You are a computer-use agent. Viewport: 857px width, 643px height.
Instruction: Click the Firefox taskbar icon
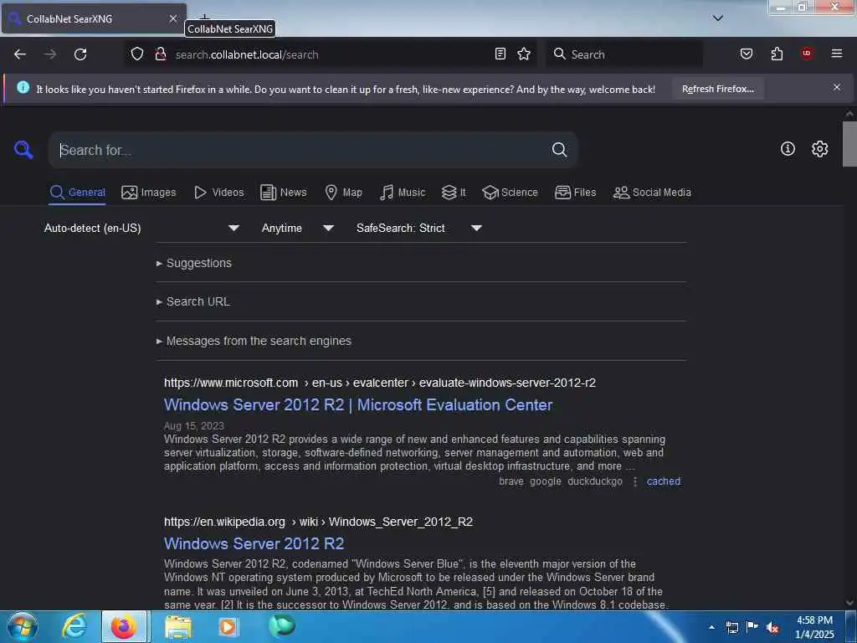pos(124,626)
